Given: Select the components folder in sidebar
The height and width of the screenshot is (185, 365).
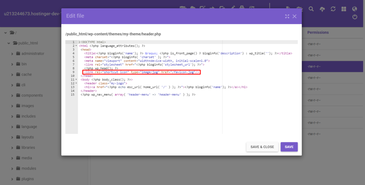Looking at the screenshot, I should pyautogui.click(x=32, y=96).
